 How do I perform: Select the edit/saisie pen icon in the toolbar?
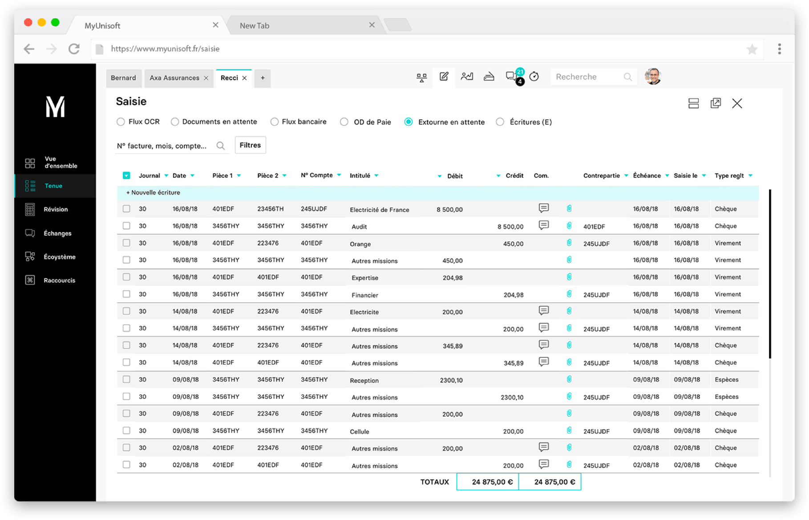[x=443, y=77]
